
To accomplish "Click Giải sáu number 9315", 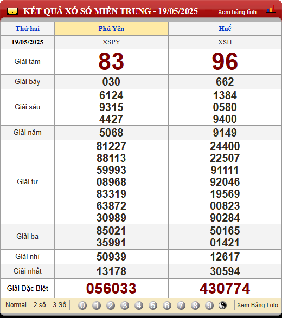I will (111, 107).
